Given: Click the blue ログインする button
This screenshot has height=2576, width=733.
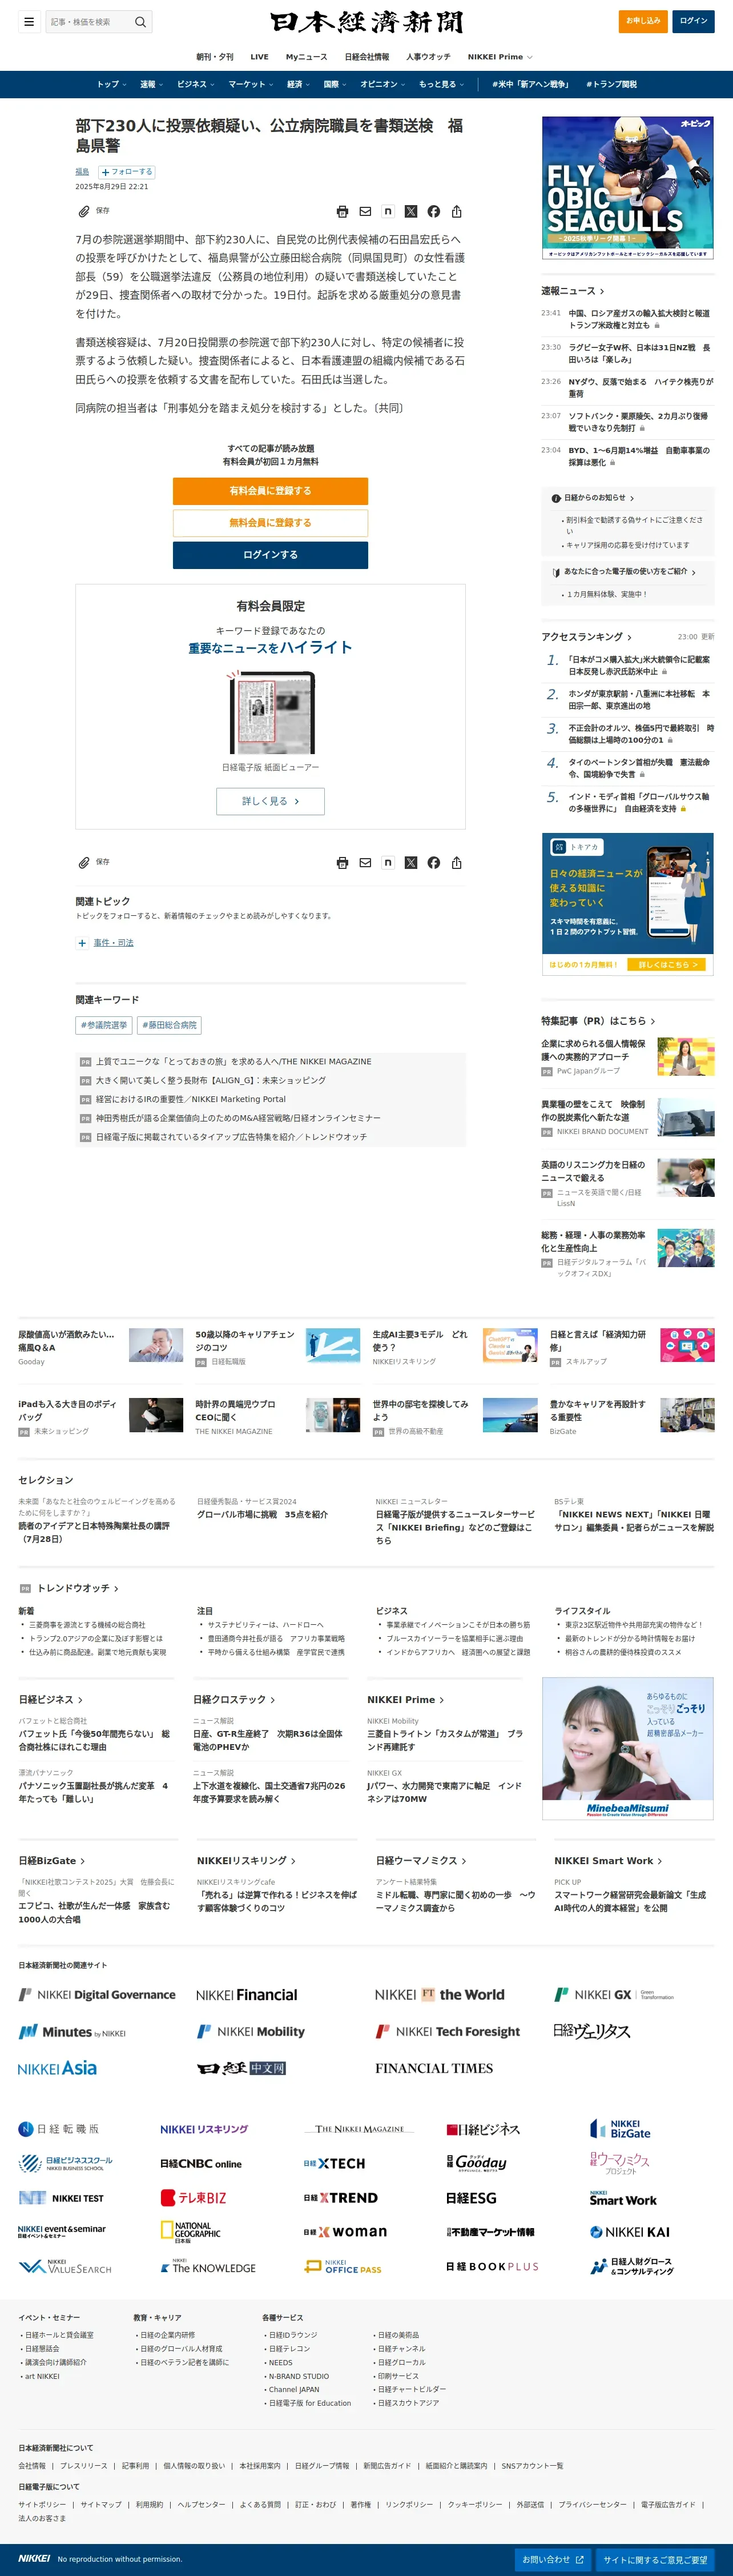Looking at the screenshot, I should click(271, 555).
